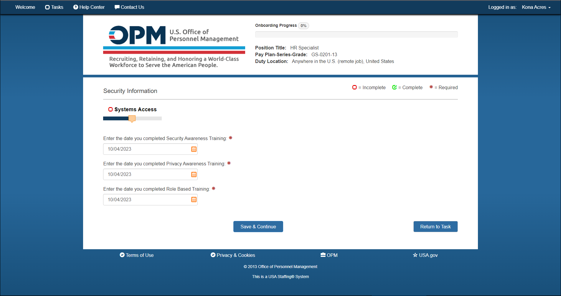This screenshot has width=561, height=296.
Task: Click the Save & Continue button
Action: 258,227
